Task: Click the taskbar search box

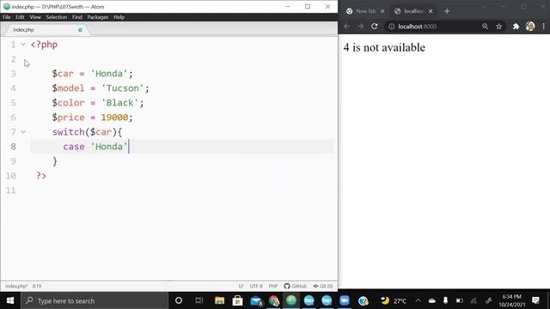Action: 95,300
